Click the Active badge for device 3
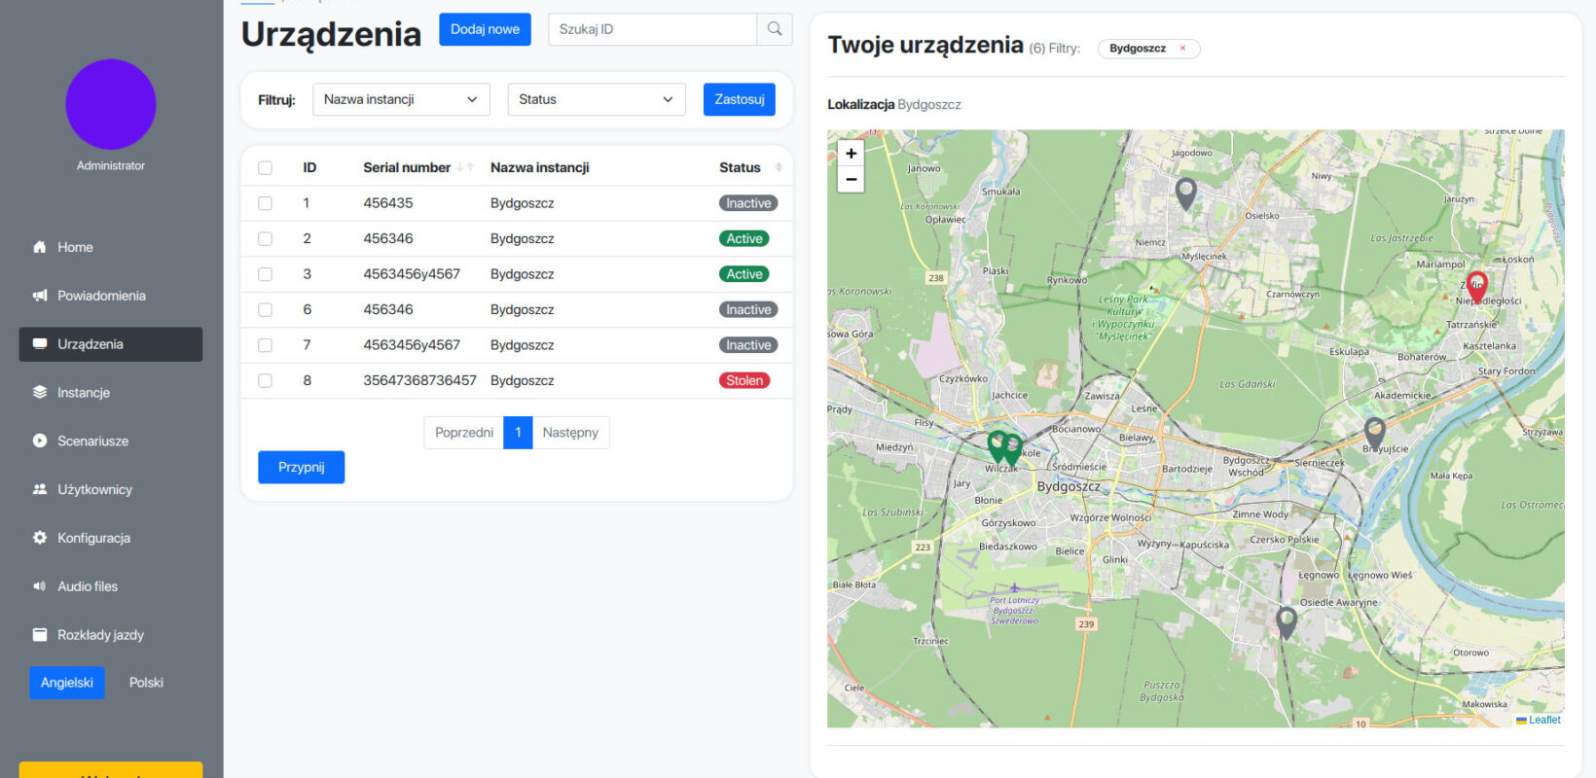 pyautogui.click(x=744, y=274)
